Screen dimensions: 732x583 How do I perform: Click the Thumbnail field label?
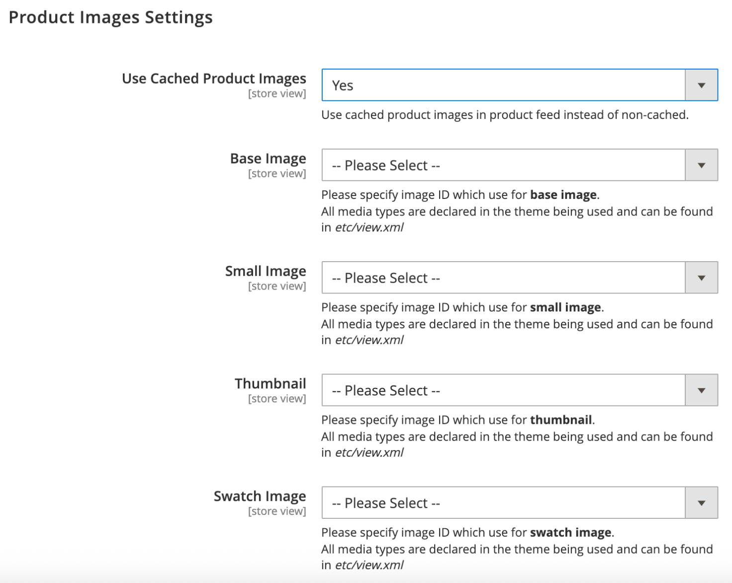tap(271, 384)
